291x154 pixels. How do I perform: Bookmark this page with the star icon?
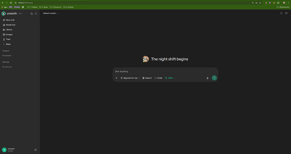click(260, 3)
